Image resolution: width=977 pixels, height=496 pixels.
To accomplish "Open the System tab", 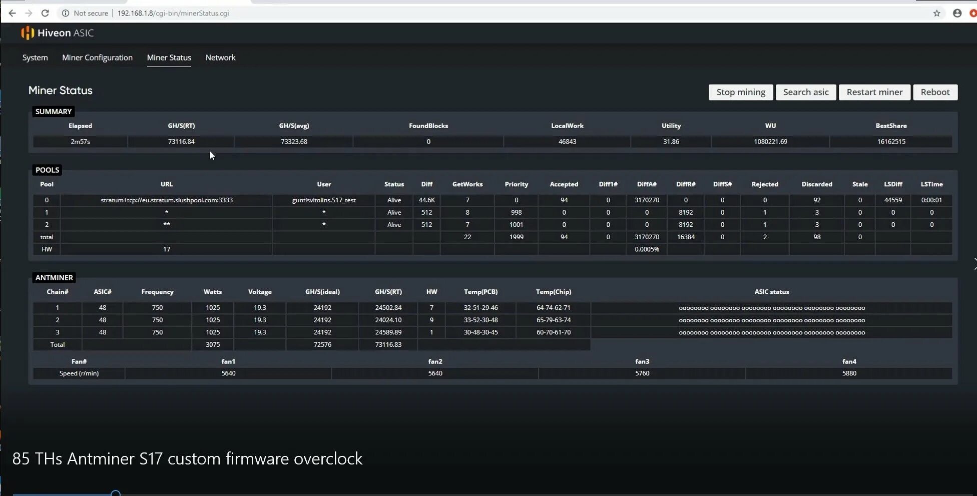I will coord(35,58).
